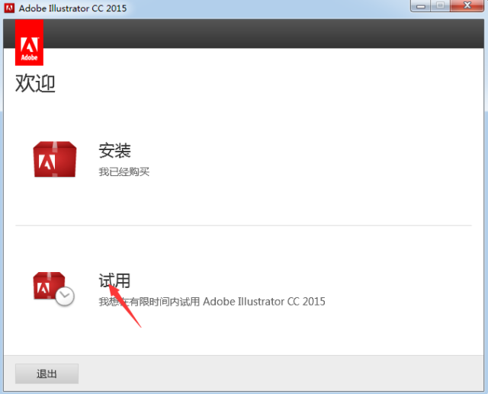This screenshot has height=394, width=488.
Task: Click the window title text Adobe Illustrator CC 2015
Action: pyautogui.click(x=73, y=8)
